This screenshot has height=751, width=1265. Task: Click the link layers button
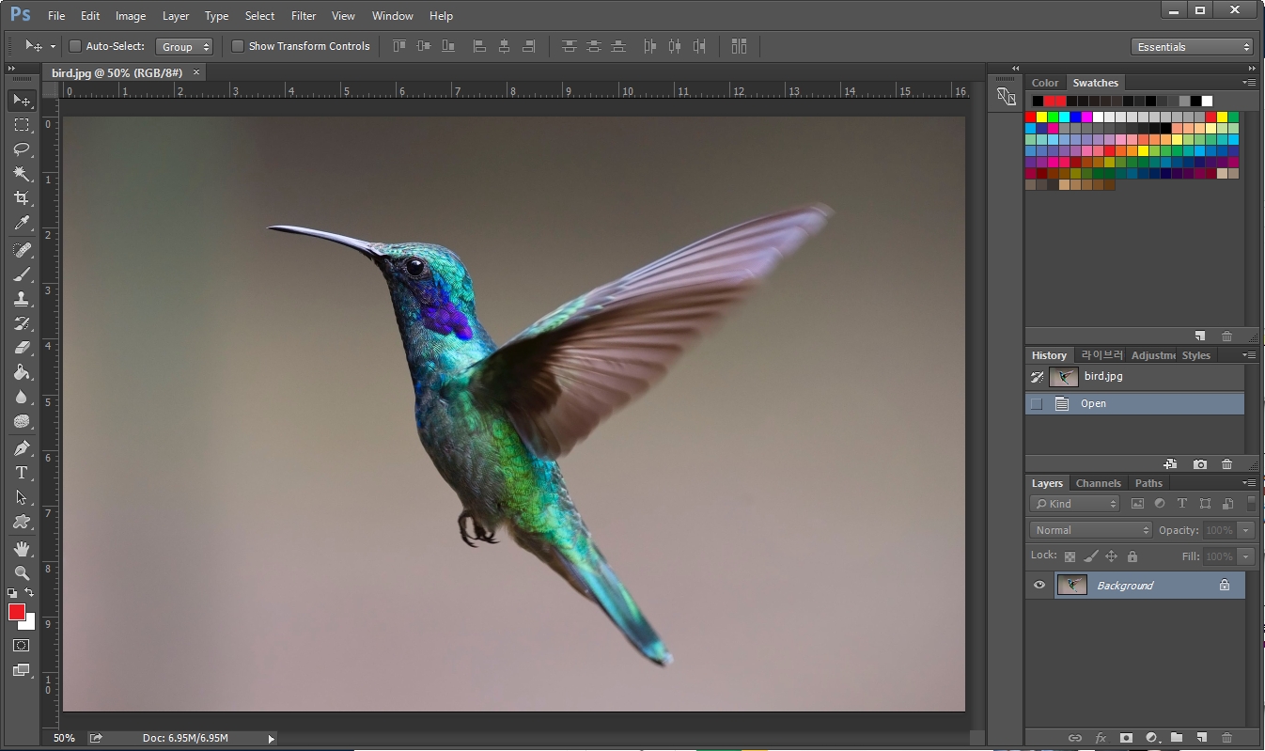point(1075,738)
